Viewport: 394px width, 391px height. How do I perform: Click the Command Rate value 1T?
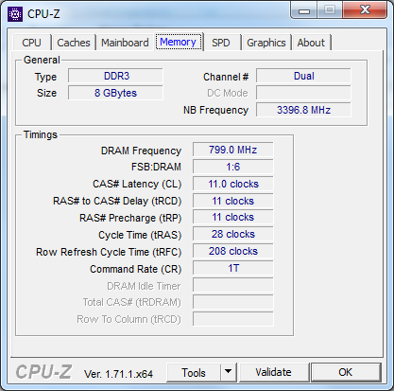point(233,269)
